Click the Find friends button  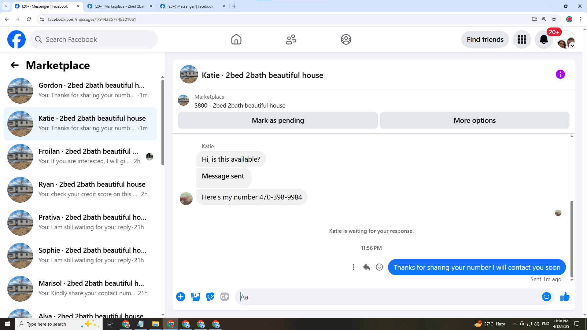coord(485,39)
